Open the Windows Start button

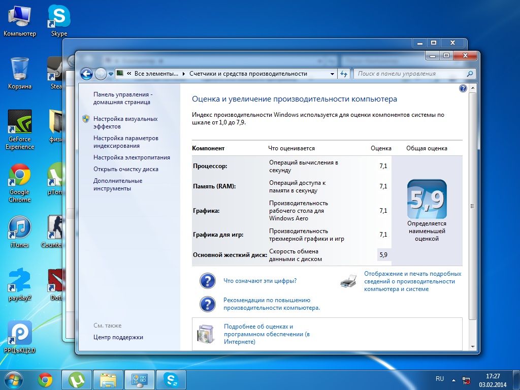pyautogui.click(x=14, y=380)
